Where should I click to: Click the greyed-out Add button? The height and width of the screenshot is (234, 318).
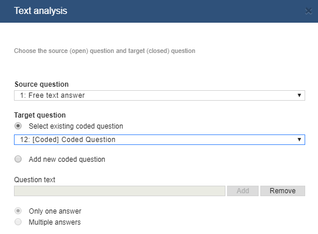pos(243,191)
